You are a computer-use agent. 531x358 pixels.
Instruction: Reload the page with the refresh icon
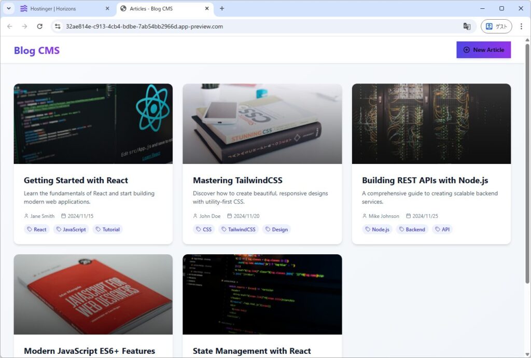click(x=39, y=26)
